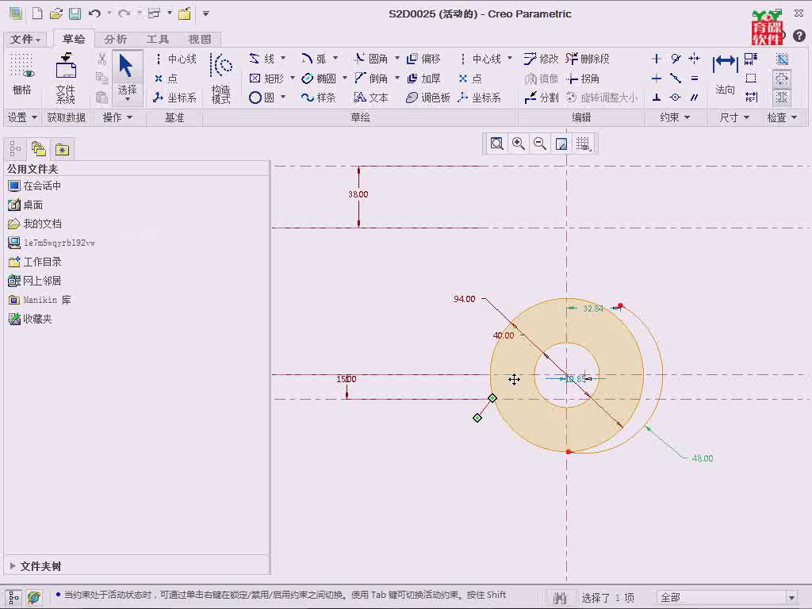The width and height of the screenshot is (812, 609).
Task: Apply the parallel constraint icon
Action: (x=695, y=98)
